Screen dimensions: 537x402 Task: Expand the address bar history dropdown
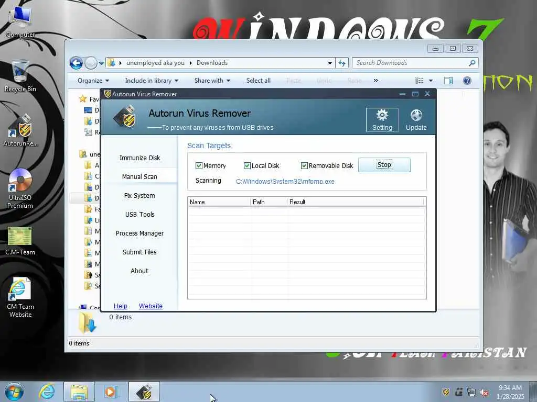(x=330, y=63)
